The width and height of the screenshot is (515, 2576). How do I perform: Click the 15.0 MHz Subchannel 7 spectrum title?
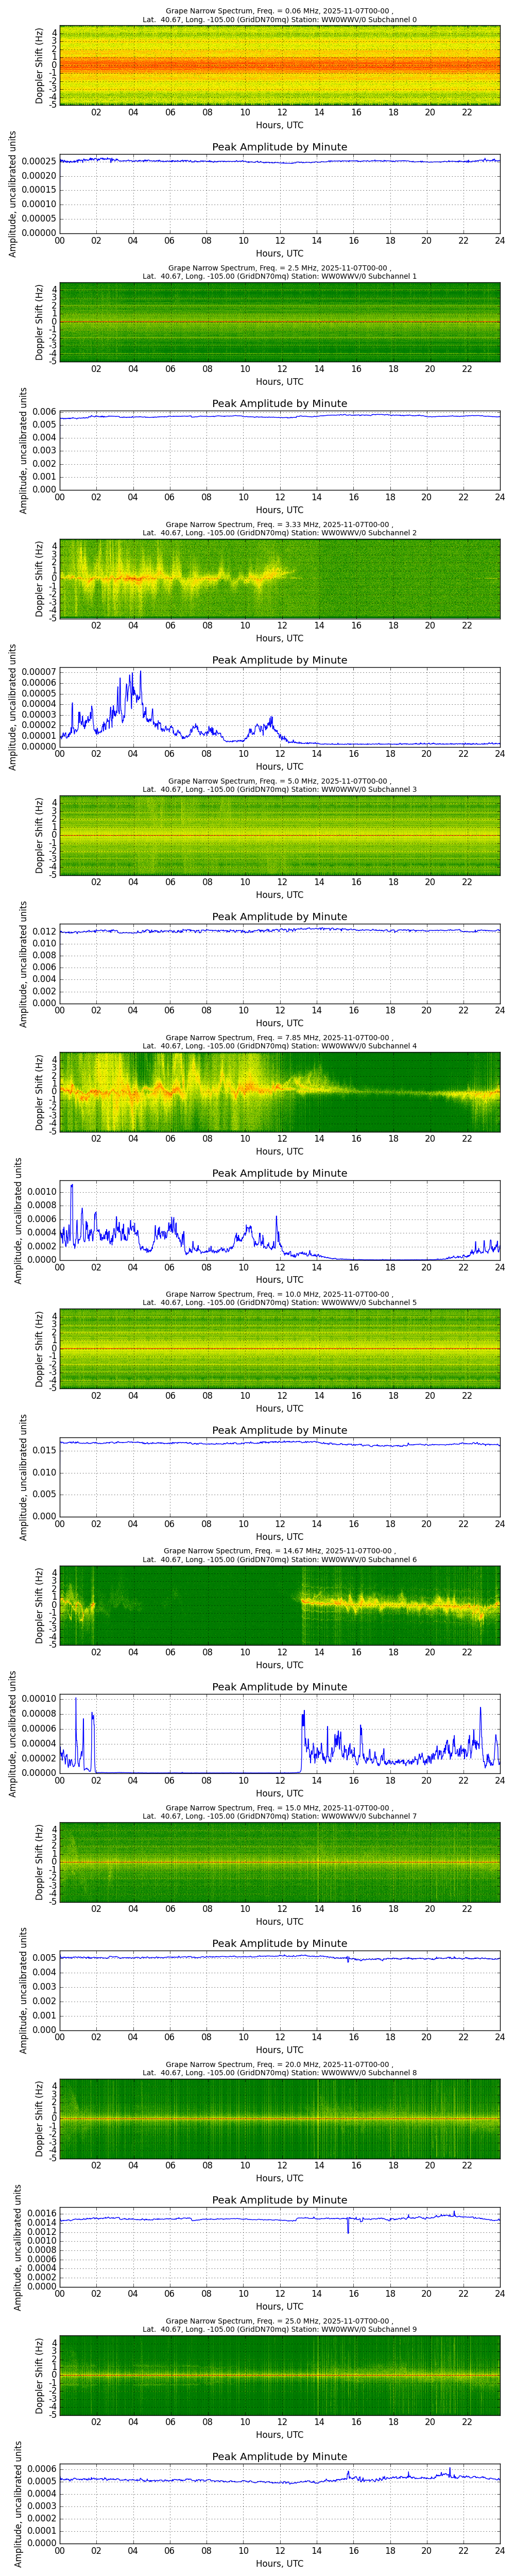279,1812
